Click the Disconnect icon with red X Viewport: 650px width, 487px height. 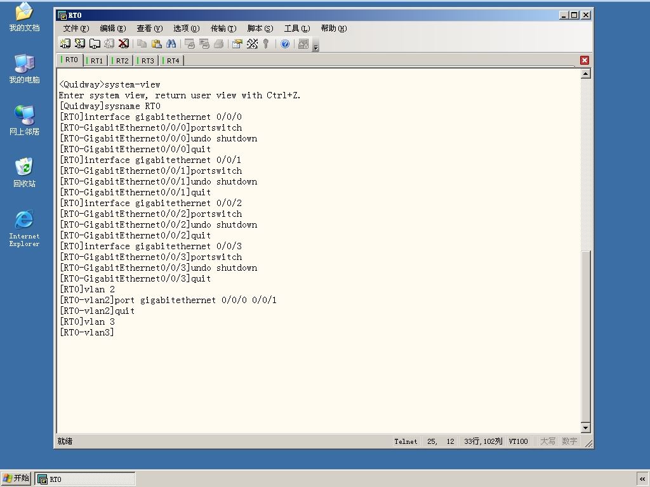click(x=124, y=44)
